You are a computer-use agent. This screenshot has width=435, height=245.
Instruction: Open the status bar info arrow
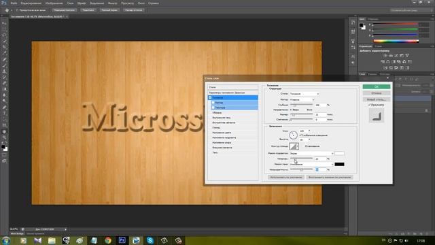[x=65, y=229]
